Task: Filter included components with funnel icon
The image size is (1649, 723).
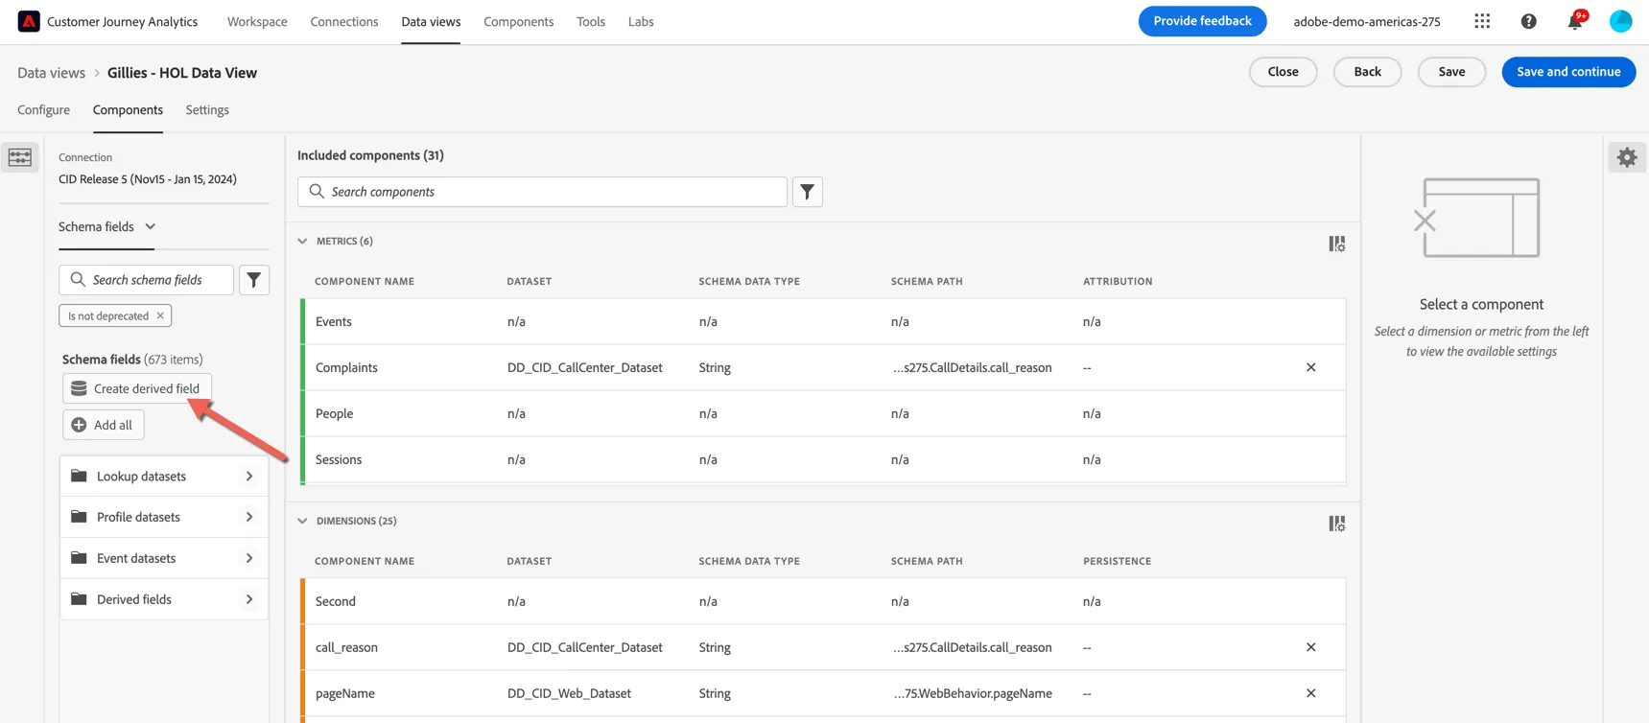Action: point(808,192)
